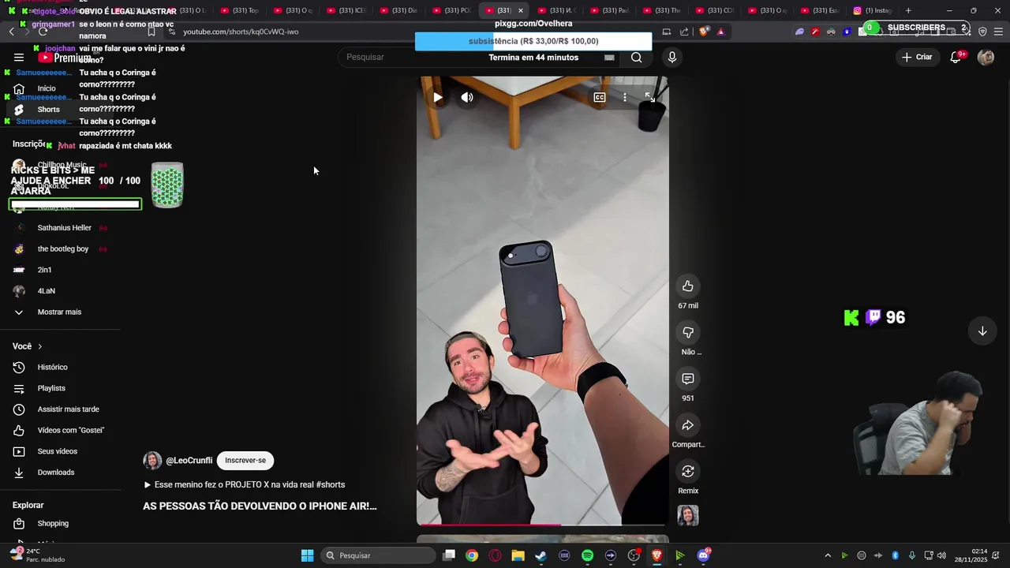Click the Brave Shields lion icon

point(704,32)
